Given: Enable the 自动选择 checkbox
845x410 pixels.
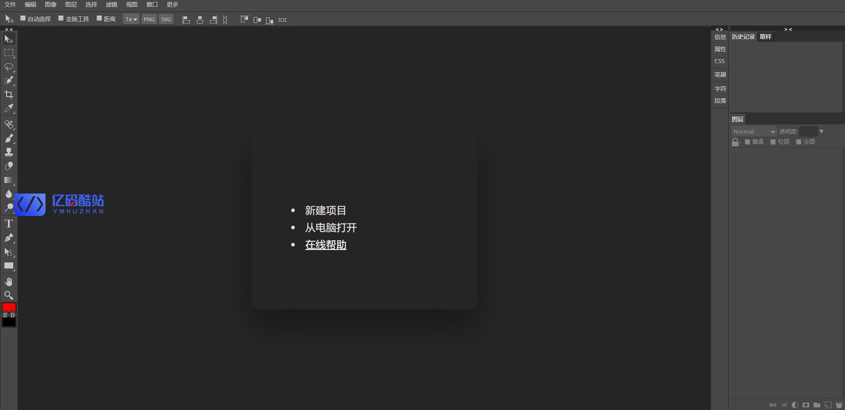Looking at the screenshot, I should [x=23, y=19].
